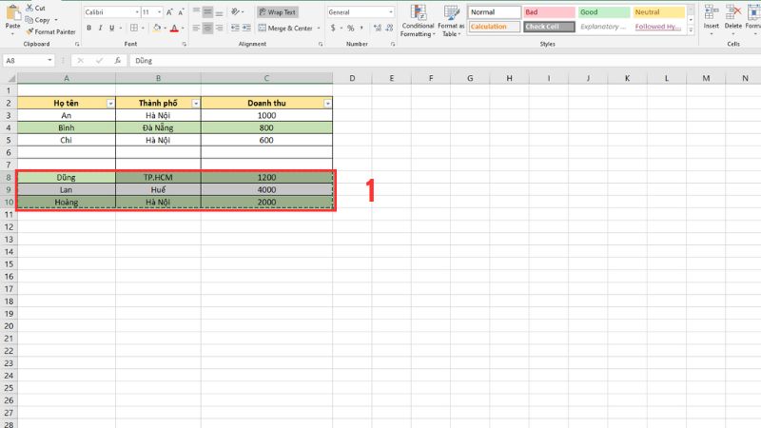Apply the Good cell style
This screenshot has width=761, height=428.
tap(604, 12)
